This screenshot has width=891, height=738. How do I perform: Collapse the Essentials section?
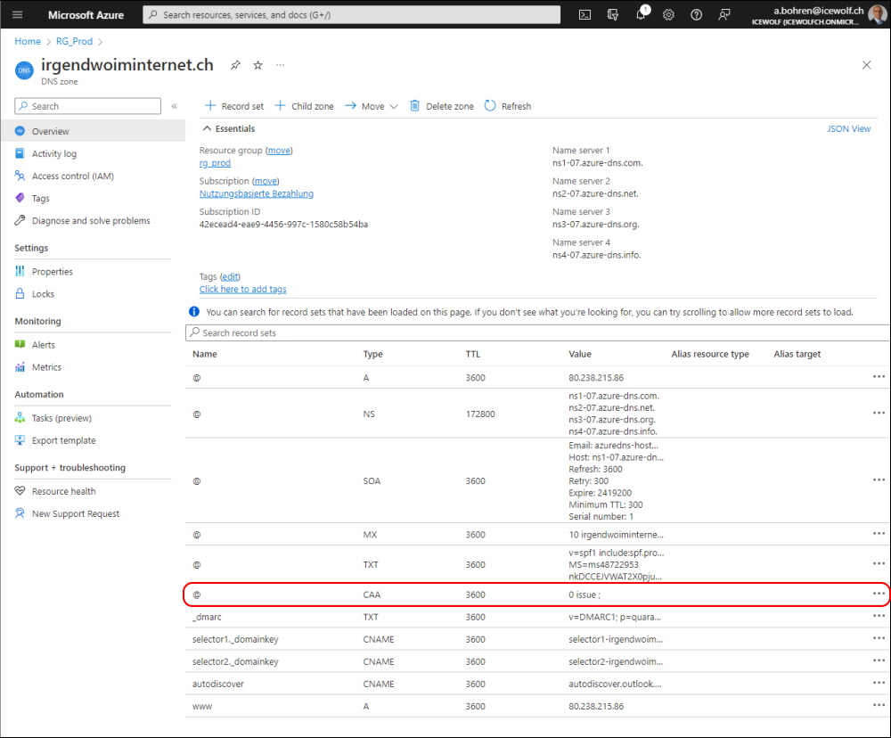pyautogui.click(x=229, y=128)
